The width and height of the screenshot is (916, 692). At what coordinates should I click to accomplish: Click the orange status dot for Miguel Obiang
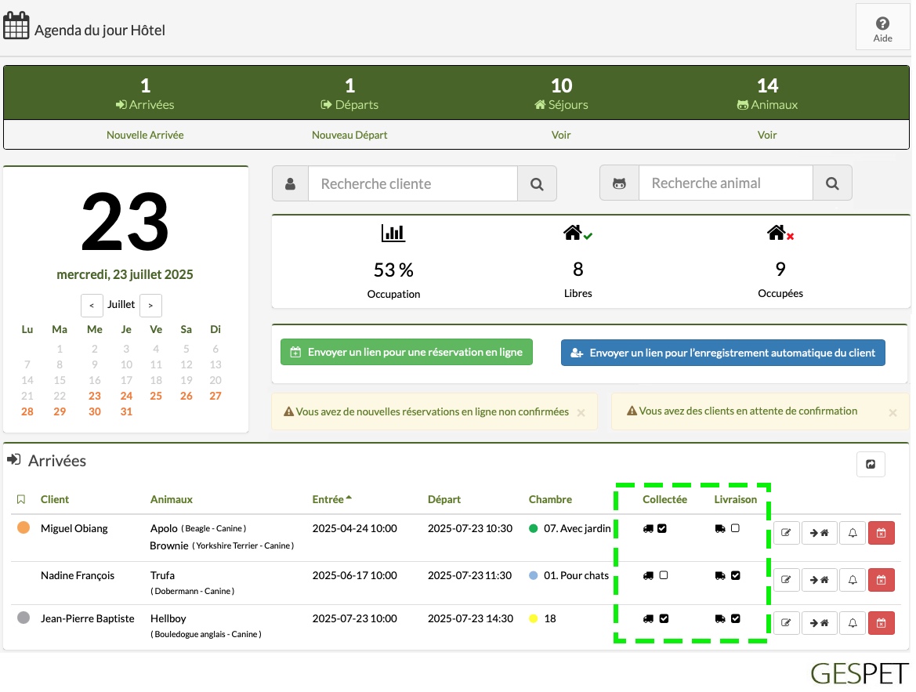tap(24, 527)
